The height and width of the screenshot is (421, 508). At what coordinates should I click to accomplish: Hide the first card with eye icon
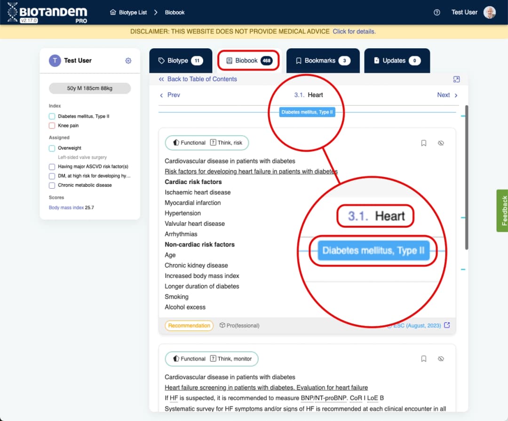coord(441,143)
